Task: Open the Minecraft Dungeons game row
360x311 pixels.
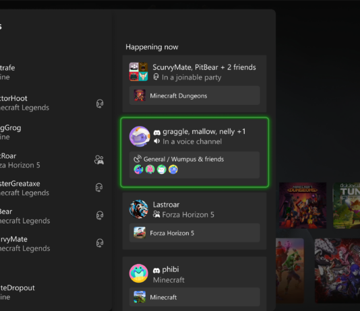Action: point(194,96)
